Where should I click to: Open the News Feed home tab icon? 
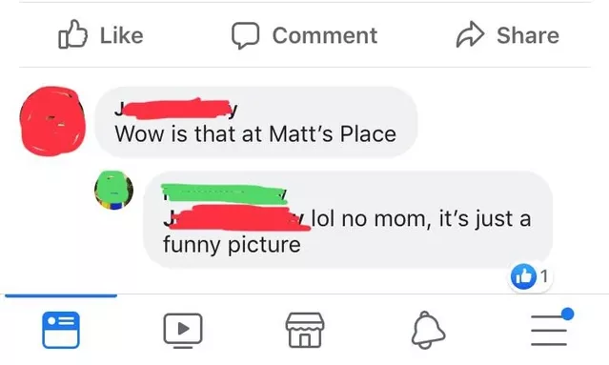pos(61,330)
